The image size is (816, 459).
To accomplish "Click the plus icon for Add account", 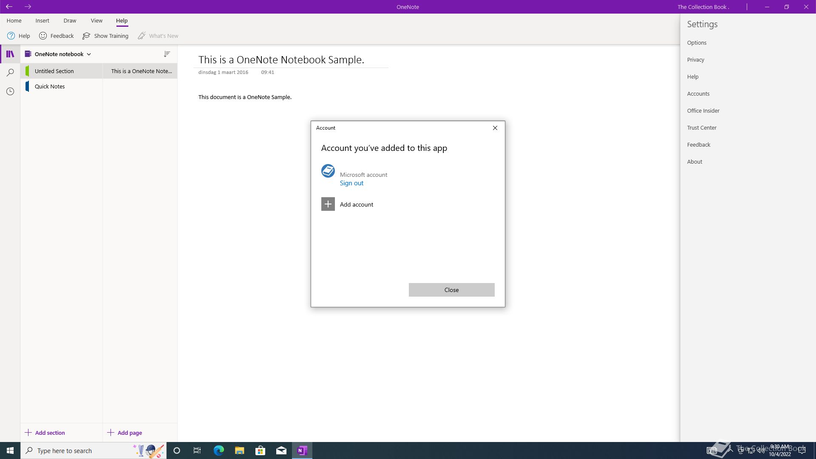I will point(328,204).
